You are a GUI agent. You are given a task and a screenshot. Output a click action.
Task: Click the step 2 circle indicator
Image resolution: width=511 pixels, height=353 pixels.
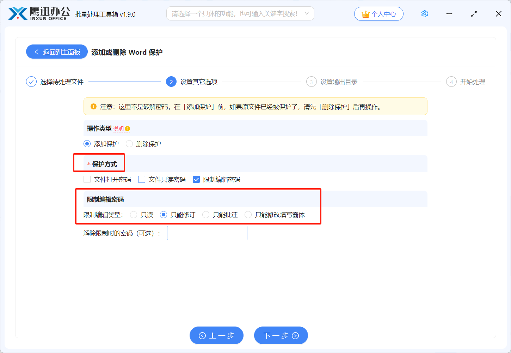pos(171,82)
